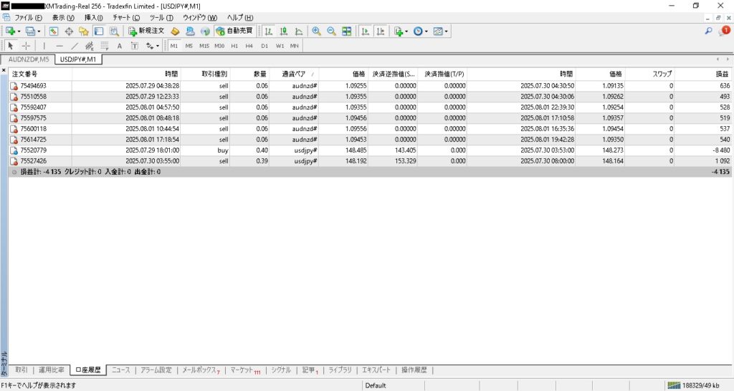The image size is (734, 391).
Task: Sort by 損益 column header
Action: pos(718,74)
